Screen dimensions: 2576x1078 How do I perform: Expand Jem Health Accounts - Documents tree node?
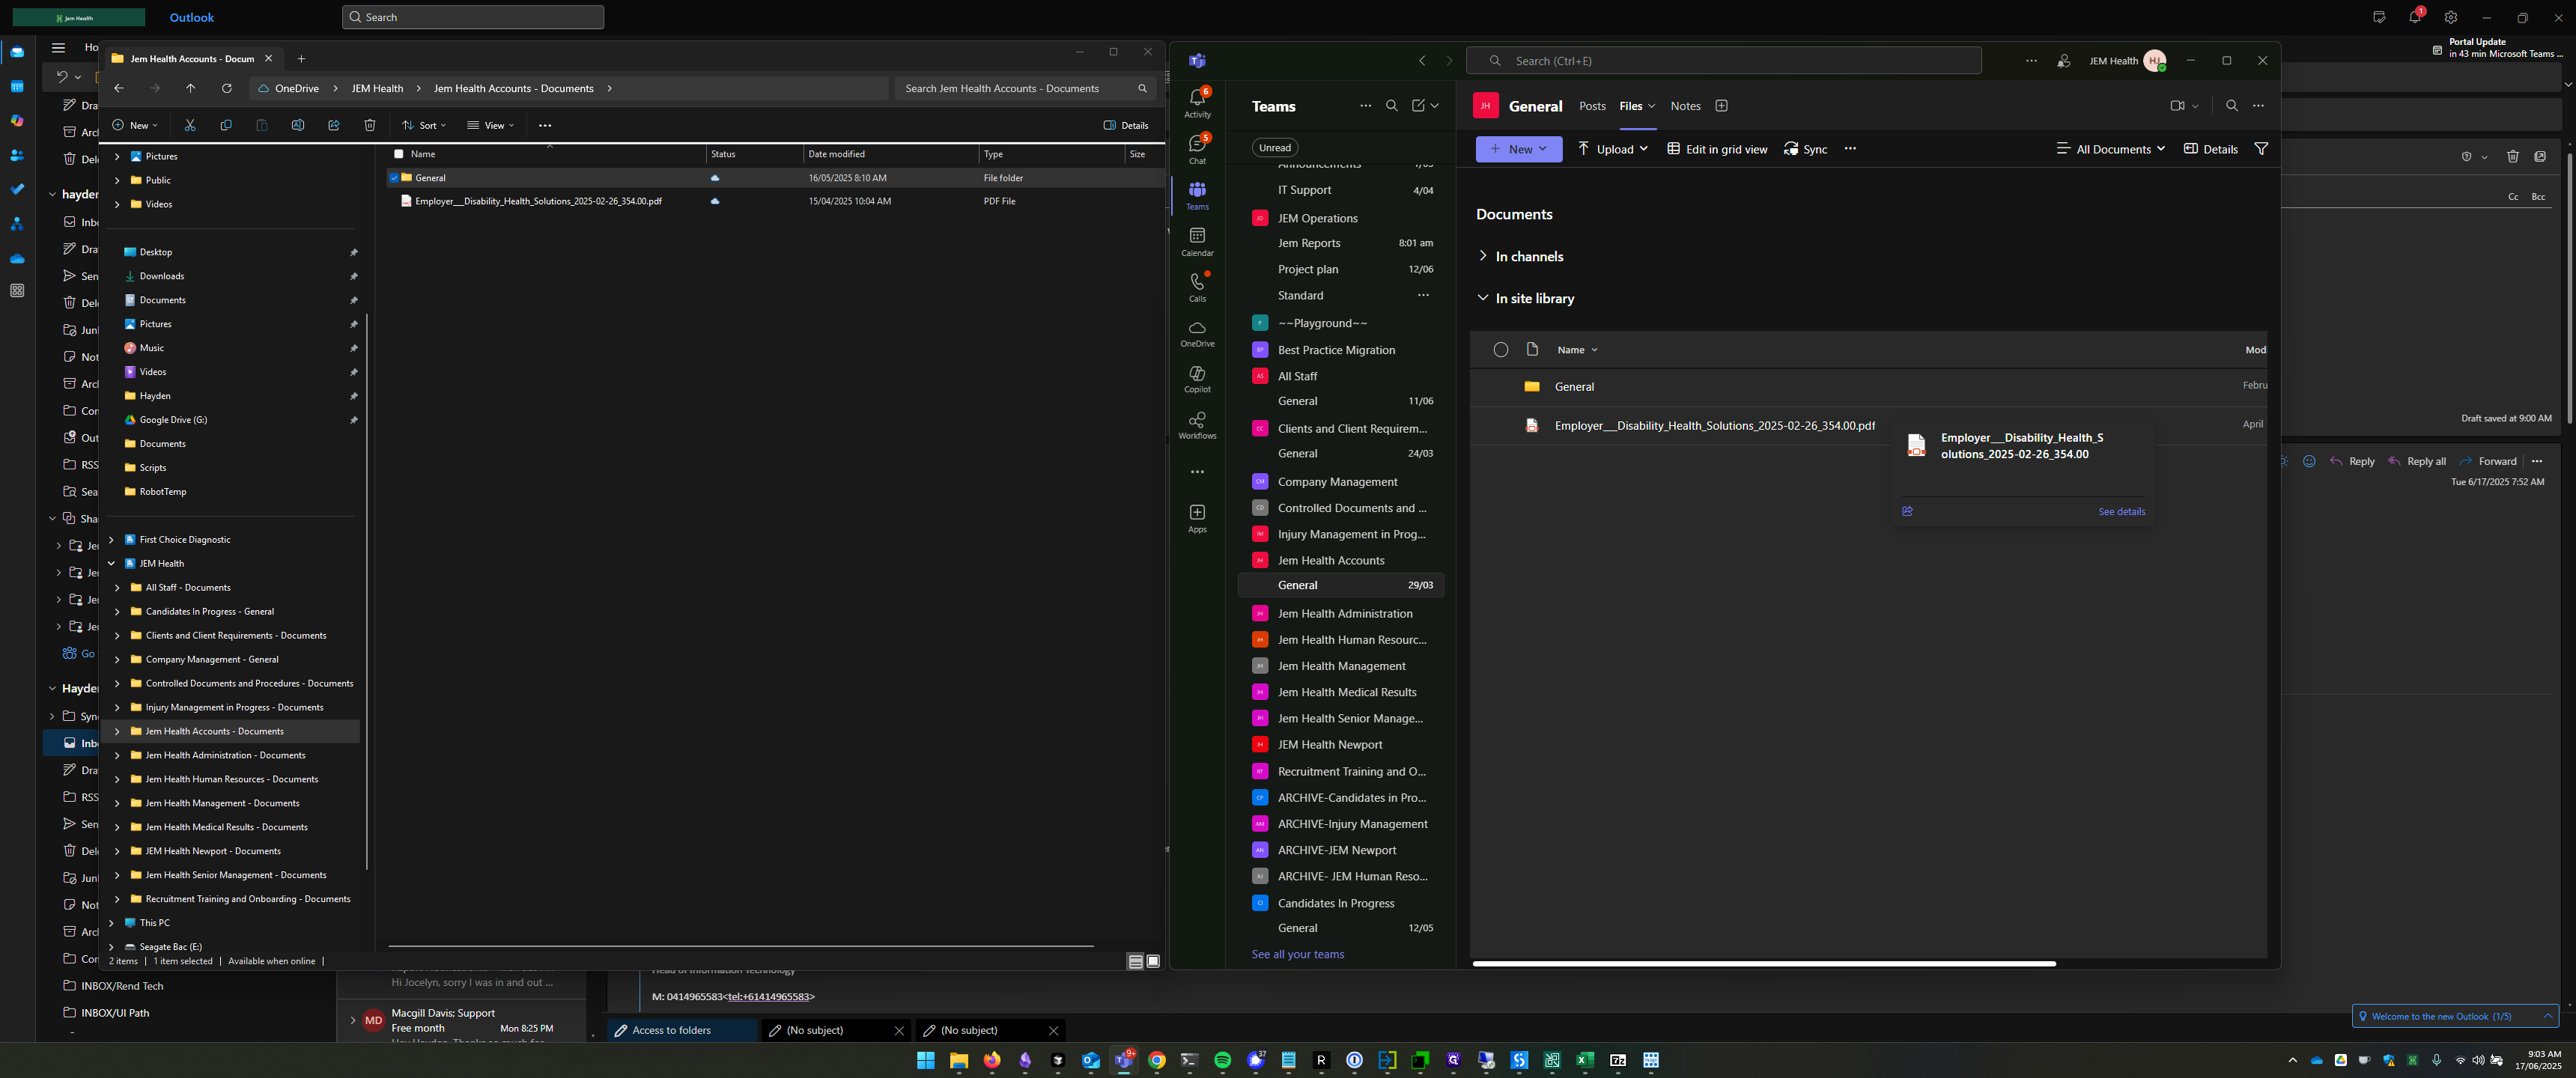[x=118, y=731]
